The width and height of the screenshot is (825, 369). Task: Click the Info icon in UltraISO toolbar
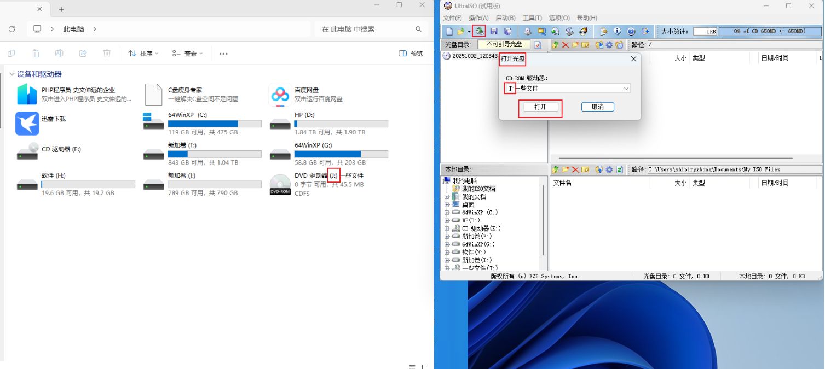618,31
